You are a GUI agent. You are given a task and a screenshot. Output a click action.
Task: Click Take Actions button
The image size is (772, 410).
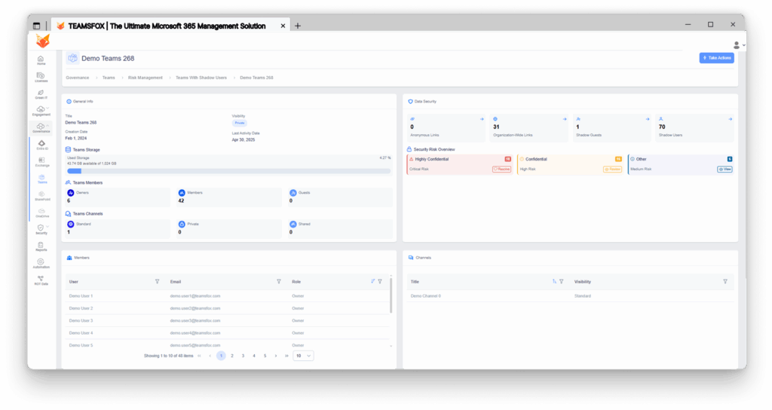pyautogui.click(x=716, y=58)
